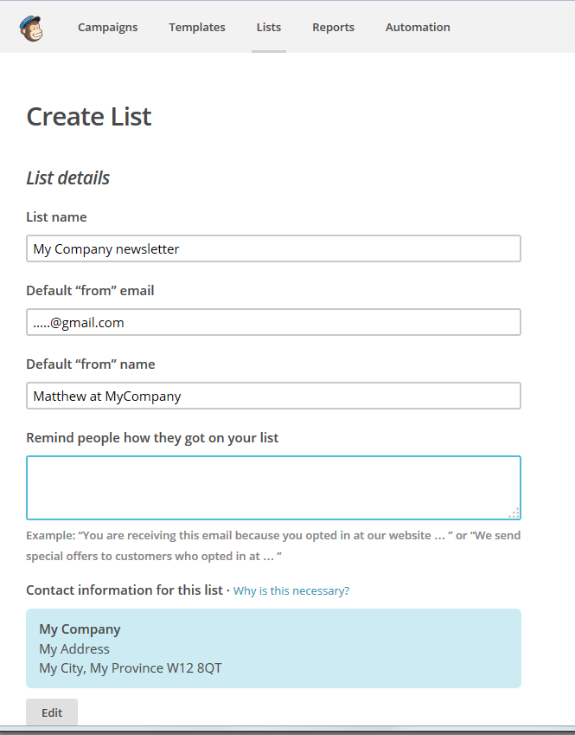Click the Mailchimp monkey logo
The height and width of the screenshot is (735, 575).
[x=31, y=28]
